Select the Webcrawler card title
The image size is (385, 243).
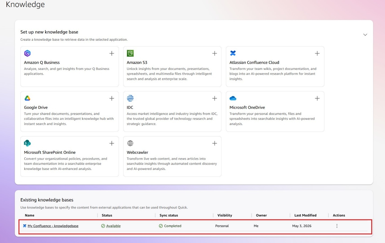137,152
